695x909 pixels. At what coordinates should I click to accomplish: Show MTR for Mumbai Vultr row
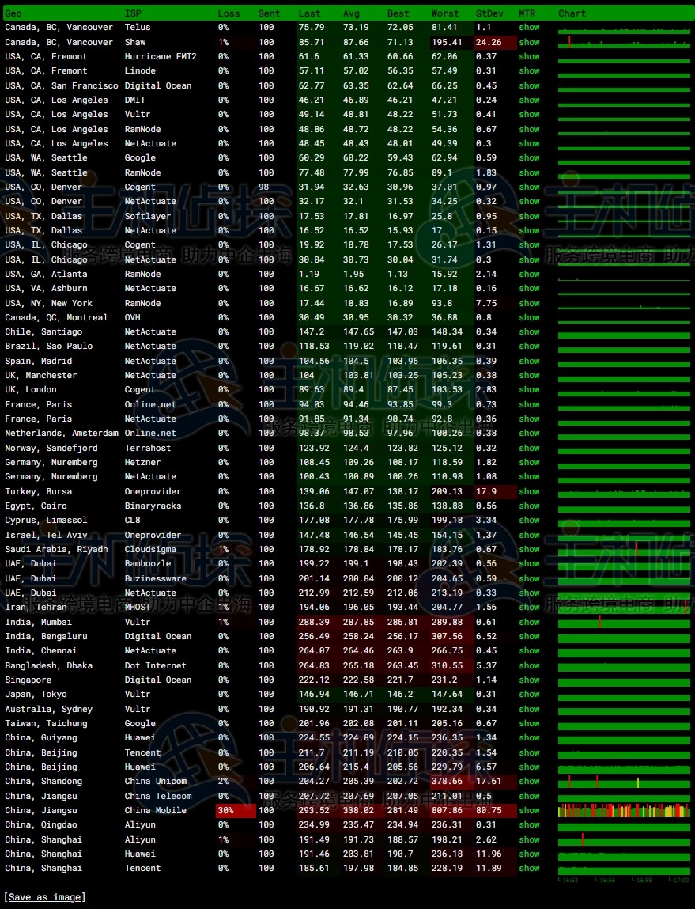tap(529, 622)
